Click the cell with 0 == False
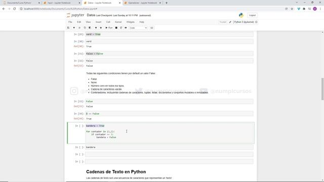 pyautogui.click(x=169, y=114)
